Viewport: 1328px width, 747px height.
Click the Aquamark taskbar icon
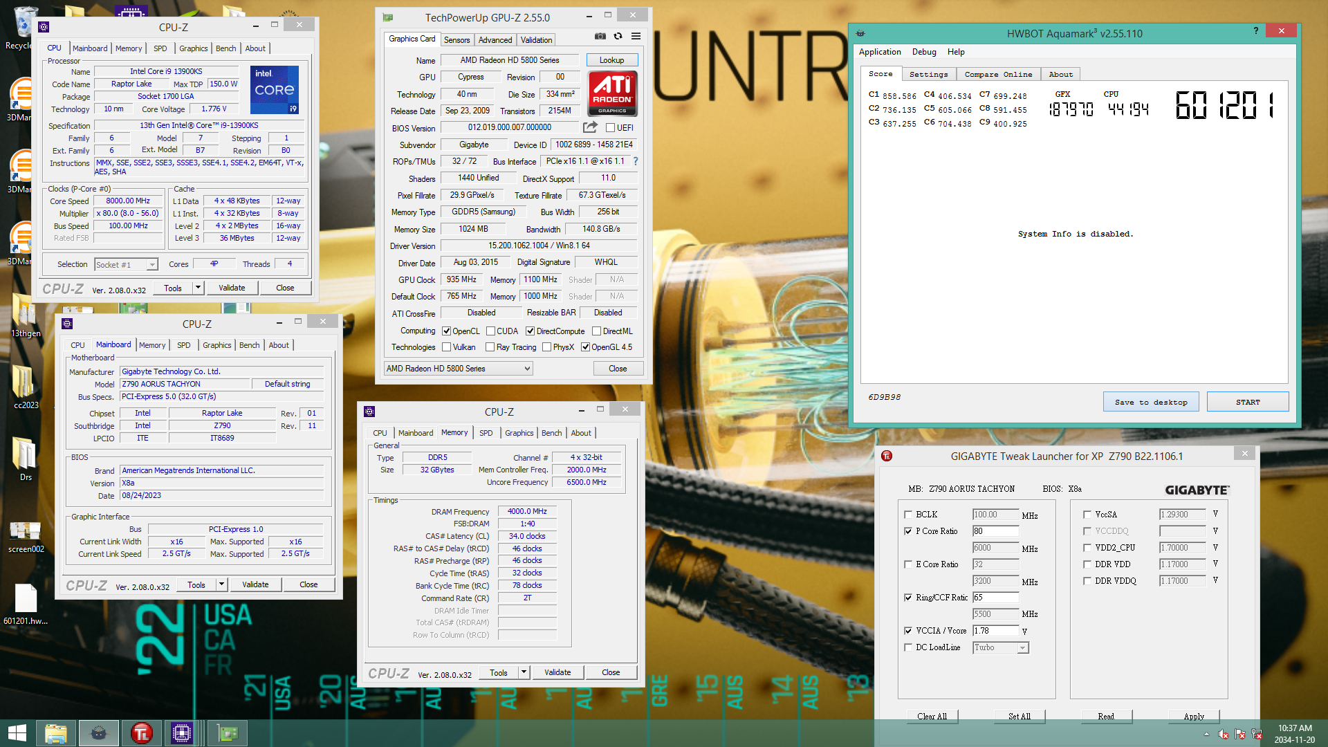pos(99,733)
